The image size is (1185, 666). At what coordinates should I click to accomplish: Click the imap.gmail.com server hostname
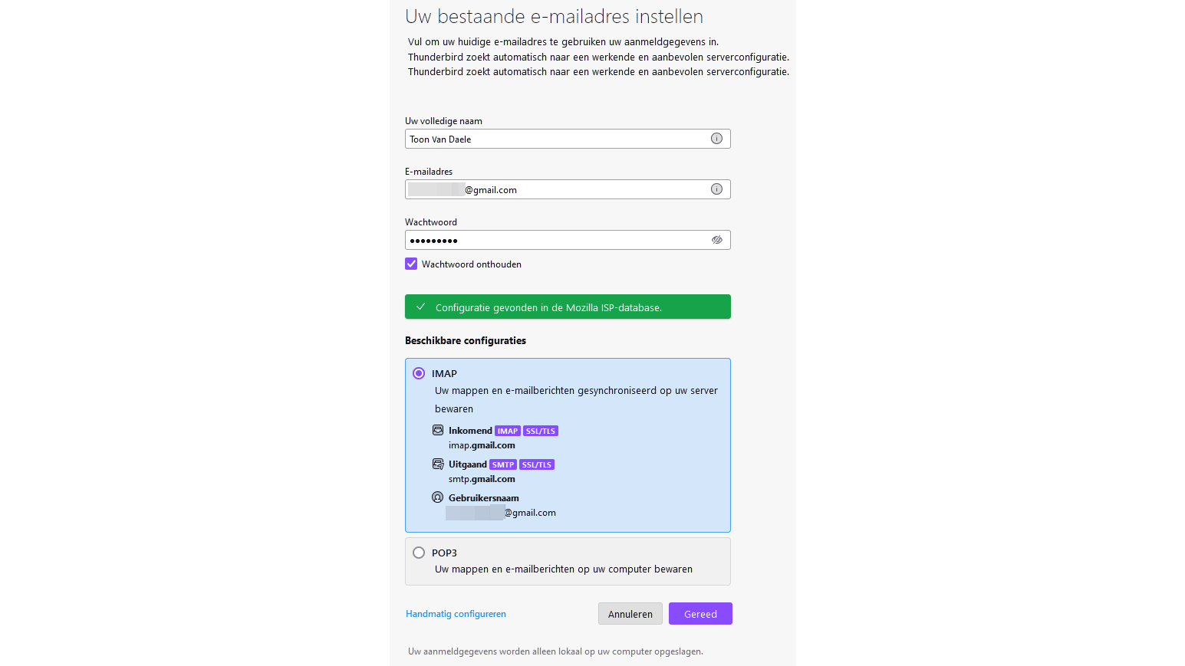[x=482, y=445]
